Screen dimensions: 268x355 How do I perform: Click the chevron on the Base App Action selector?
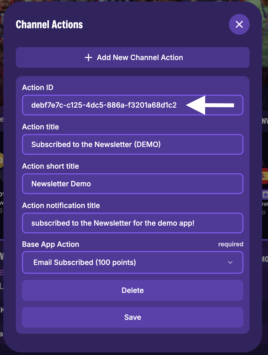coord(230,262)
